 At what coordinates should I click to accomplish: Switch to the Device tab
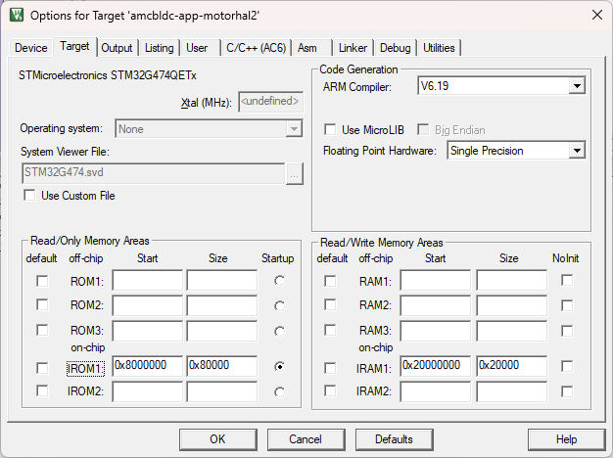[31, 48]
